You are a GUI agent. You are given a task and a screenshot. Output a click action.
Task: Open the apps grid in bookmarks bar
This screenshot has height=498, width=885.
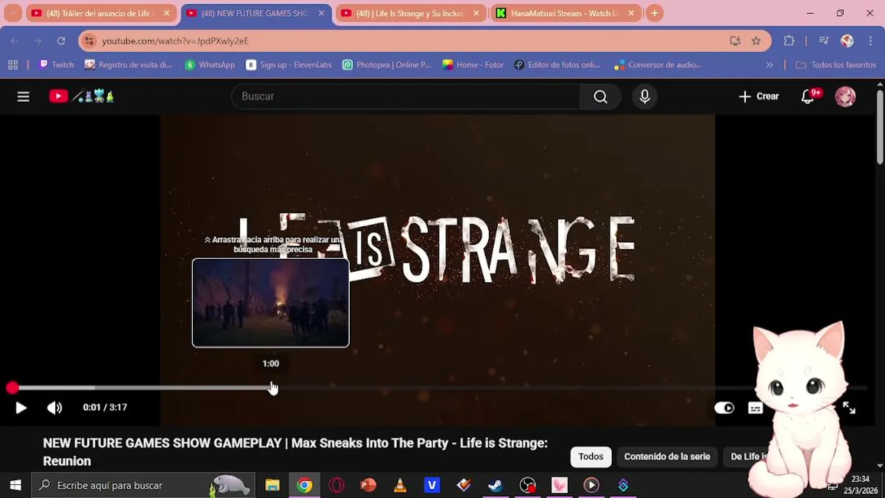coord(12,65)
